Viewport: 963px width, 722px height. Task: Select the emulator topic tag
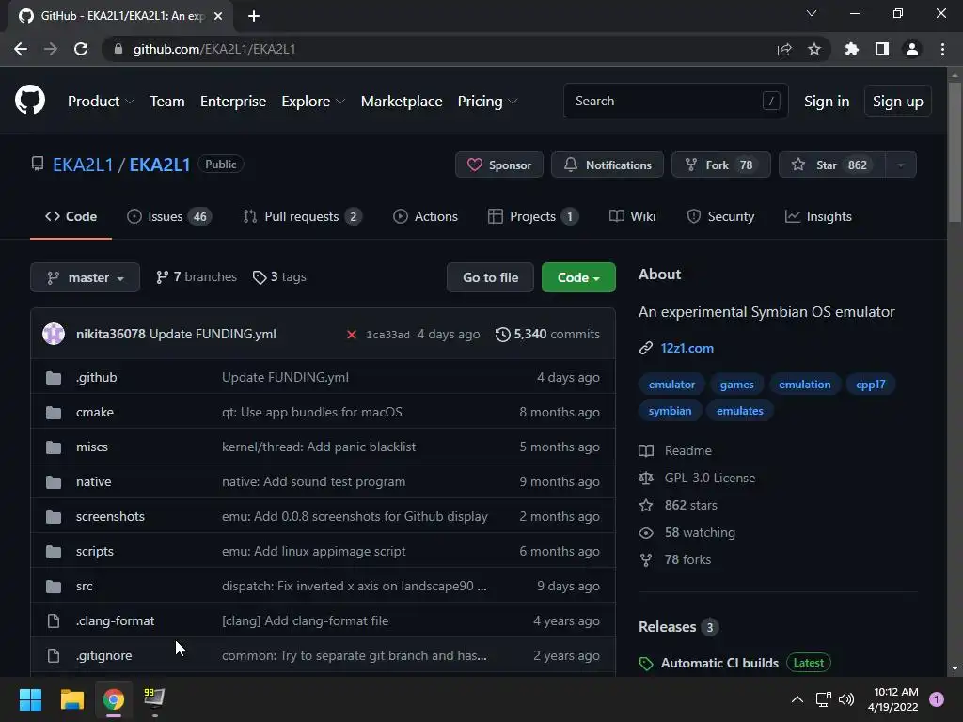671,385
